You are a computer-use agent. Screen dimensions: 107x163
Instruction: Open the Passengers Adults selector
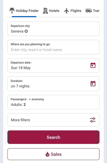(53, 102)
